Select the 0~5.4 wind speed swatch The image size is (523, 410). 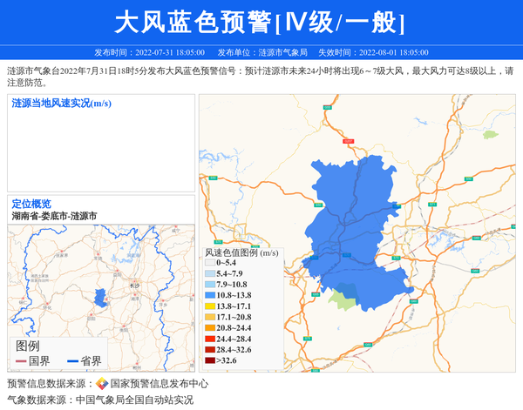click(209, 262)
